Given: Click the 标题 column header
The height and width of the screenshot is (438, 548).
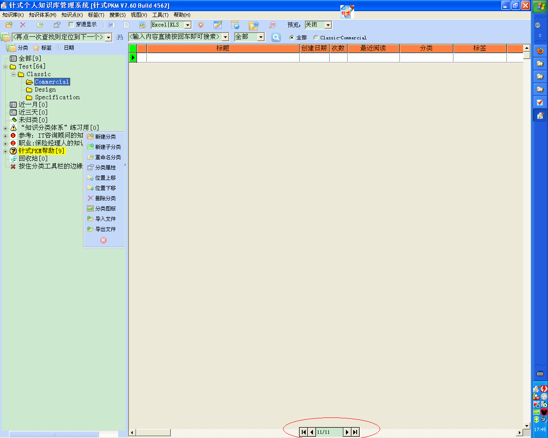Looking at the screenshot, I should pos(223,48).
